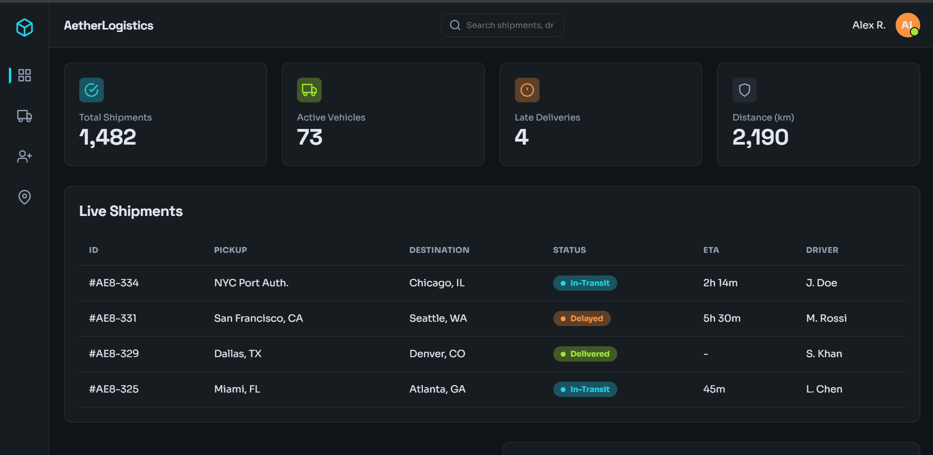
Task: Click the add user icon in sidebar
Action: click(x=25, y=156)
